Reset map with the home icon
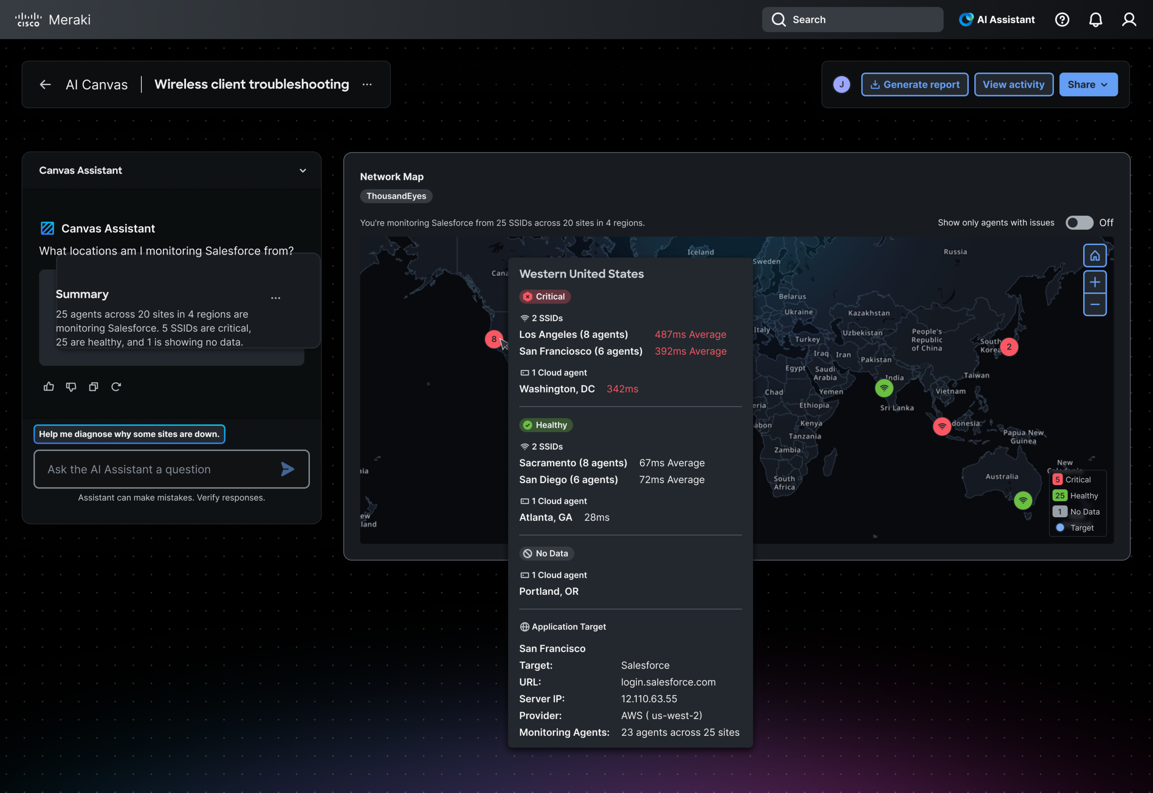 [1094, 256]
